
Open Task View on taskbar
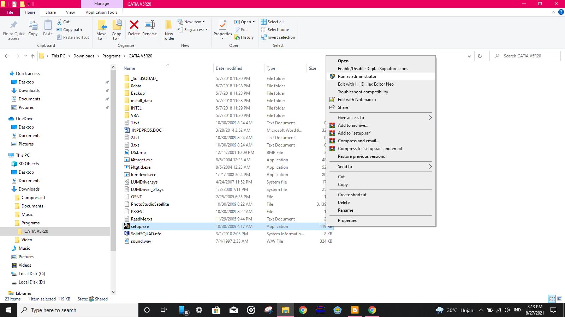click(x=164, y=310)
